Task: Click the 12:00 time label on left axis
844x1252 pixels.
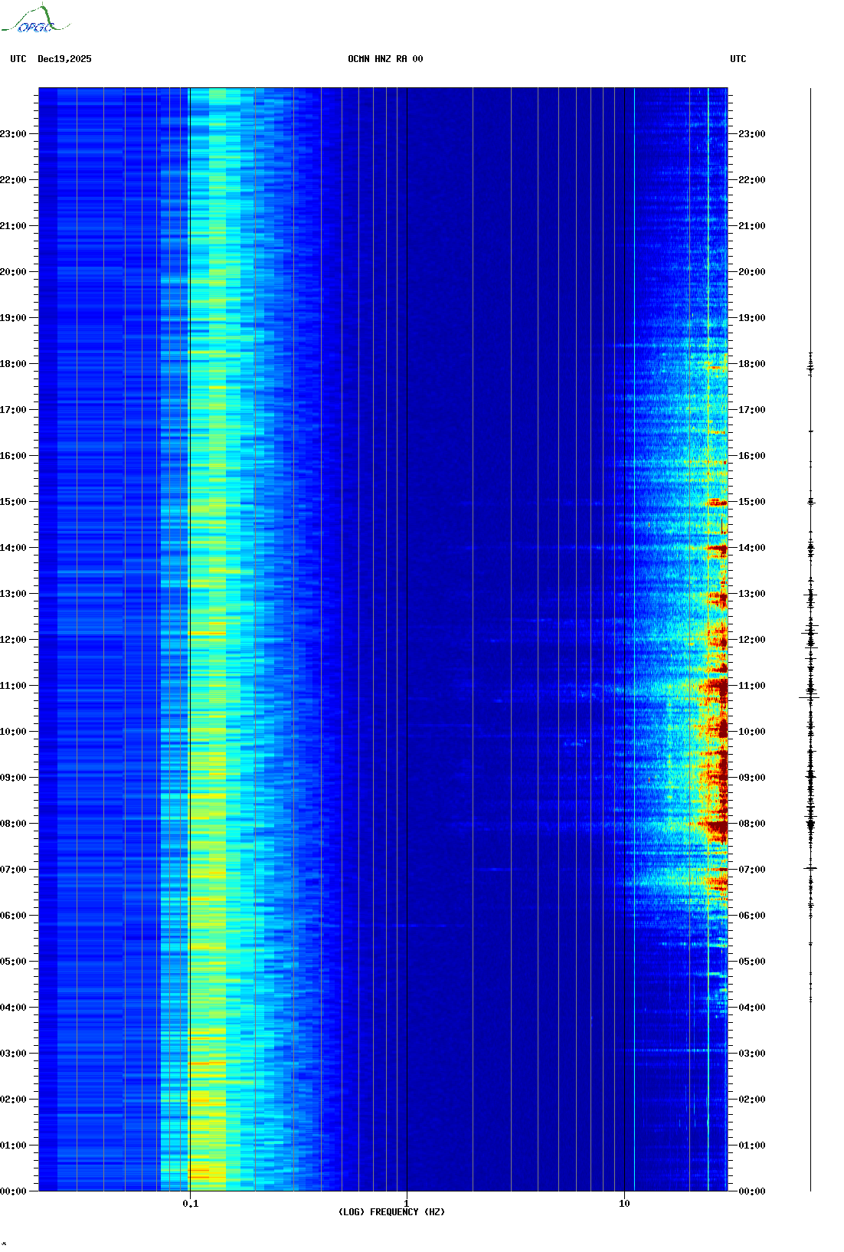Action: click(x=13, y=640)
